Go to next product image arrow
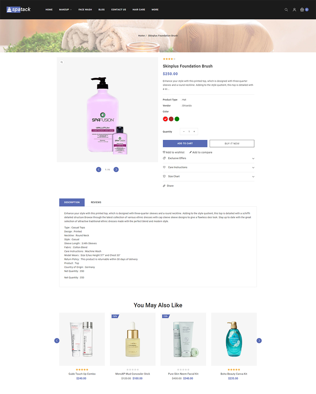The width and height of the screenshot is (316, 394). click(x=116, y=169)
